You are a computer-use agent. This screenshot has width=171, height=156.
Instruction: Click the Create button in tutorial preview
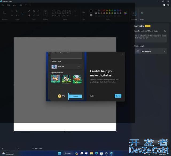tap(75, 96)
